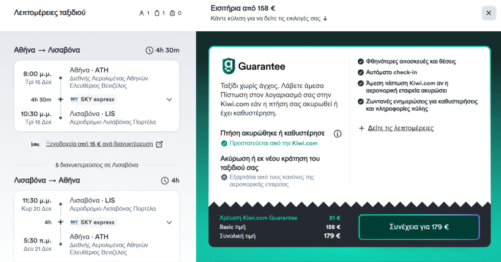Image resolution: width=501 pixels, height=262 pixels.
Task: Click the hotel bed icon
Action: [x=35, y=144]
